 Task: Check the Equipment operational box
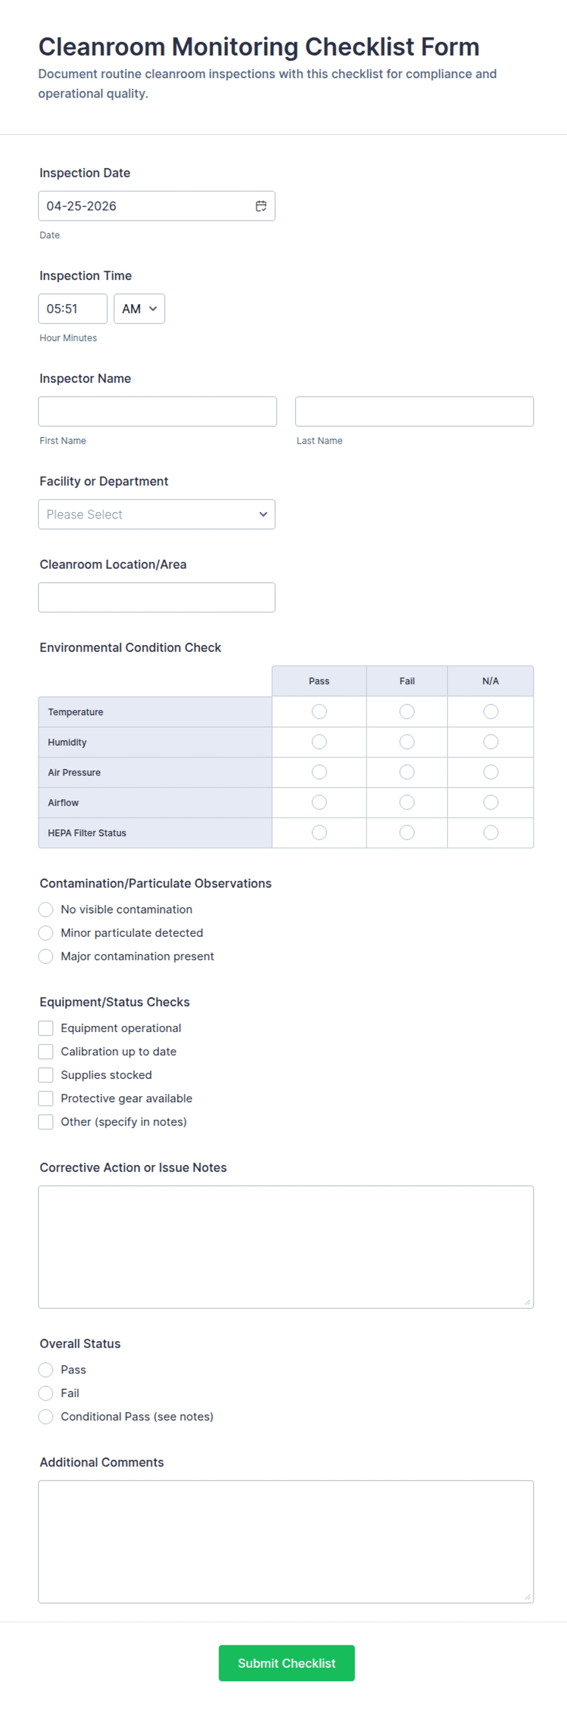[45, 1028]
